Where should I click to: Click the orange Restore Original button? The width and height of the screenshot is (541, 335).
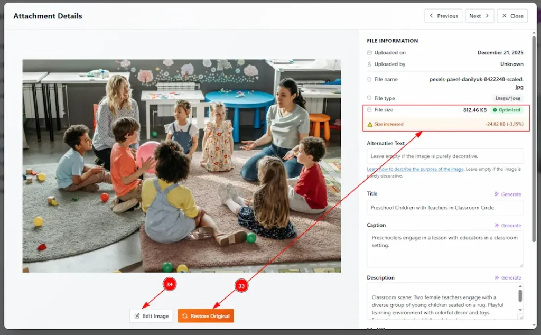(x=206, y=316)
